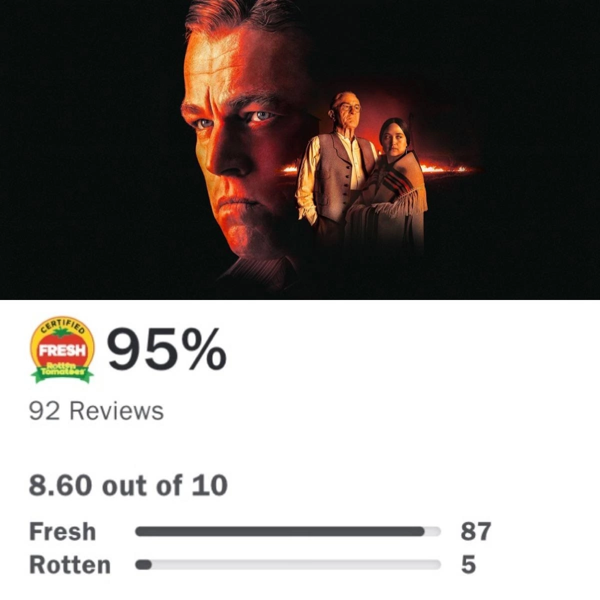
Task: Click the unfilled end of Fresh bar
Action: [433, 531]
